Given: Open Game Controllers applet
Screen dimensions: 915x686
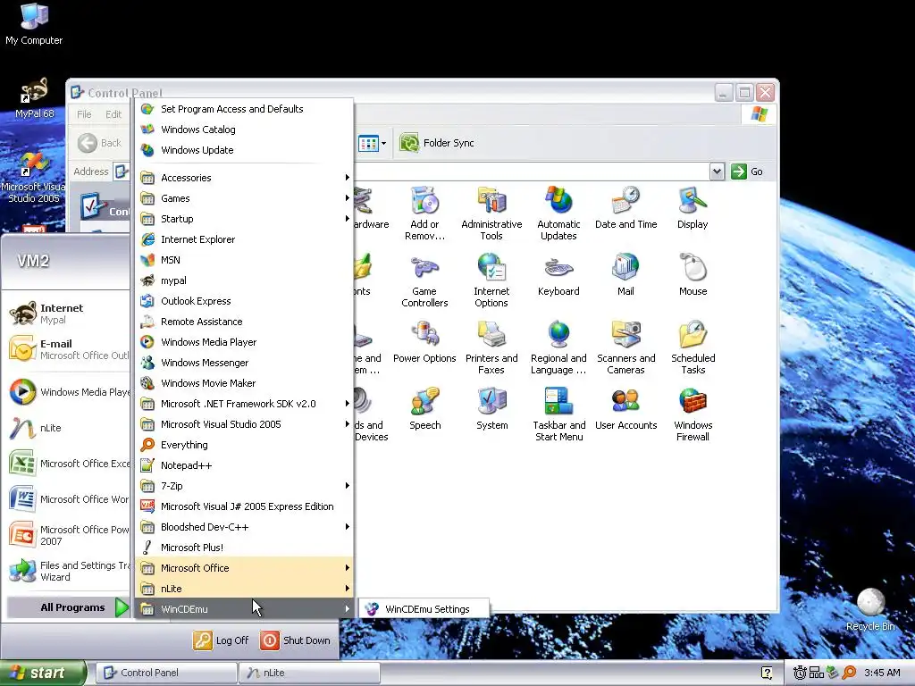Looking at the screenshot, I should 424,280.
